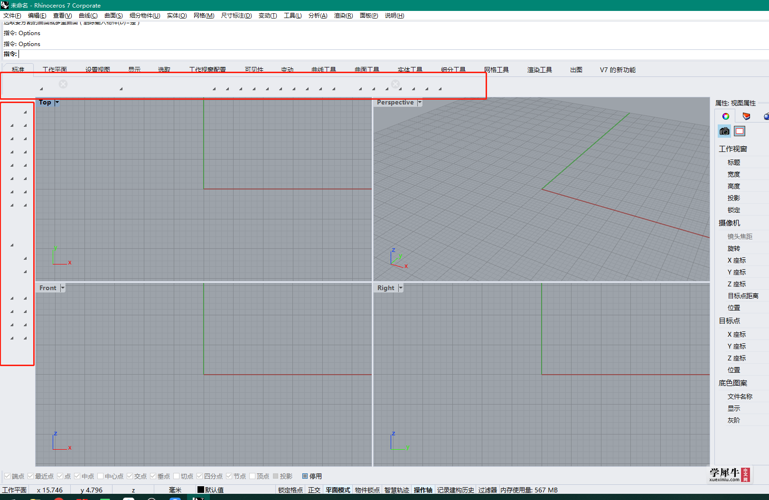769x500 pixels.
Task: Switch to the V7 的新功能 tab
Action: click(x=618, y=69)
